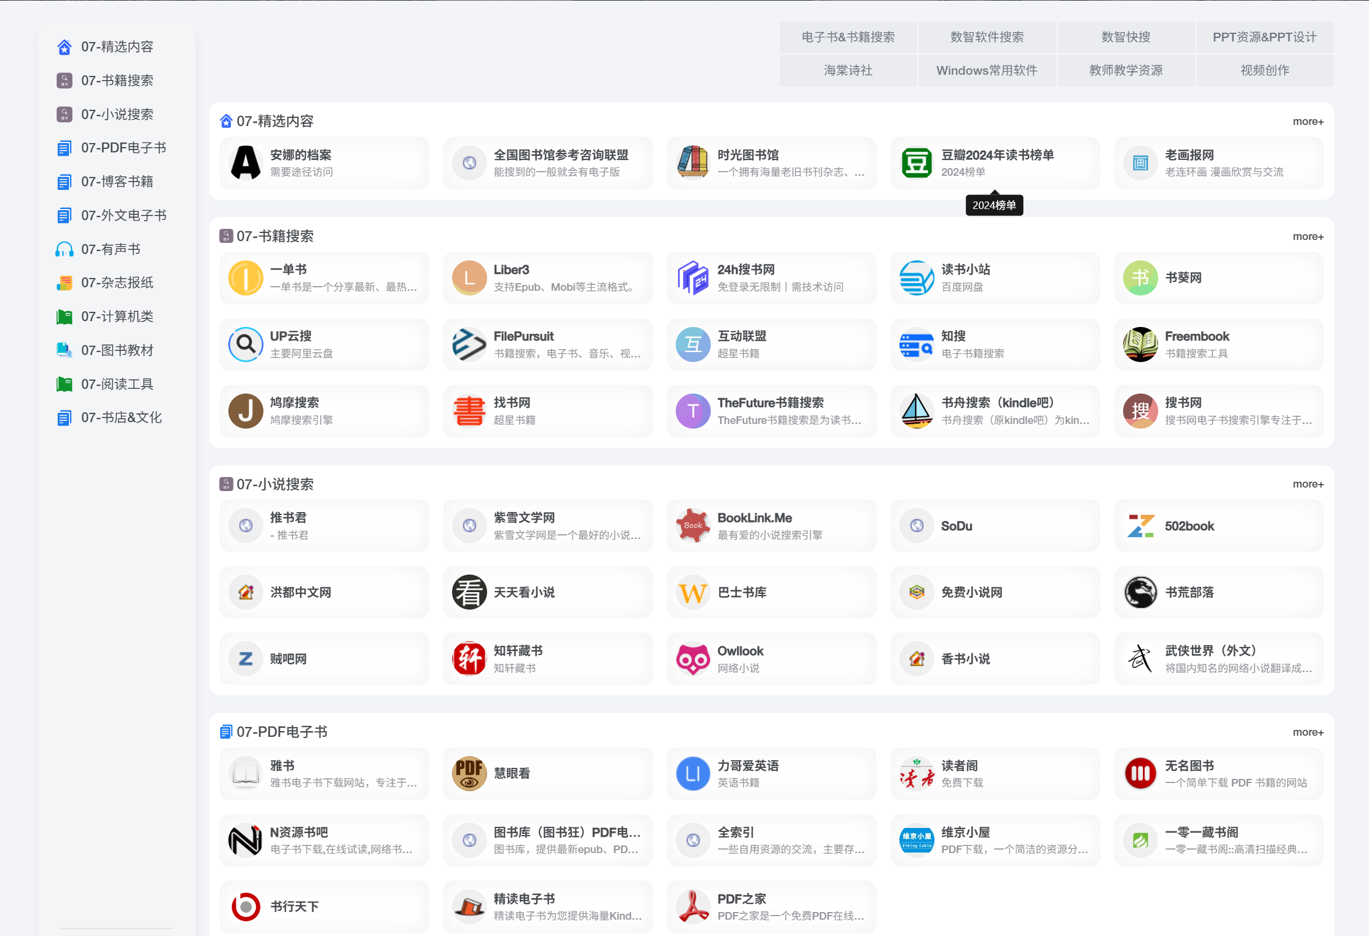Select 07-精选内容 in the sidebar
The height and width of the screenshot is (936, 1369).
click(x=117, y=47)
